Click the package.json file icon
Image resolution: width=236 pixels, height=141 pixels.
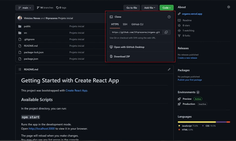tap(20, 59)
